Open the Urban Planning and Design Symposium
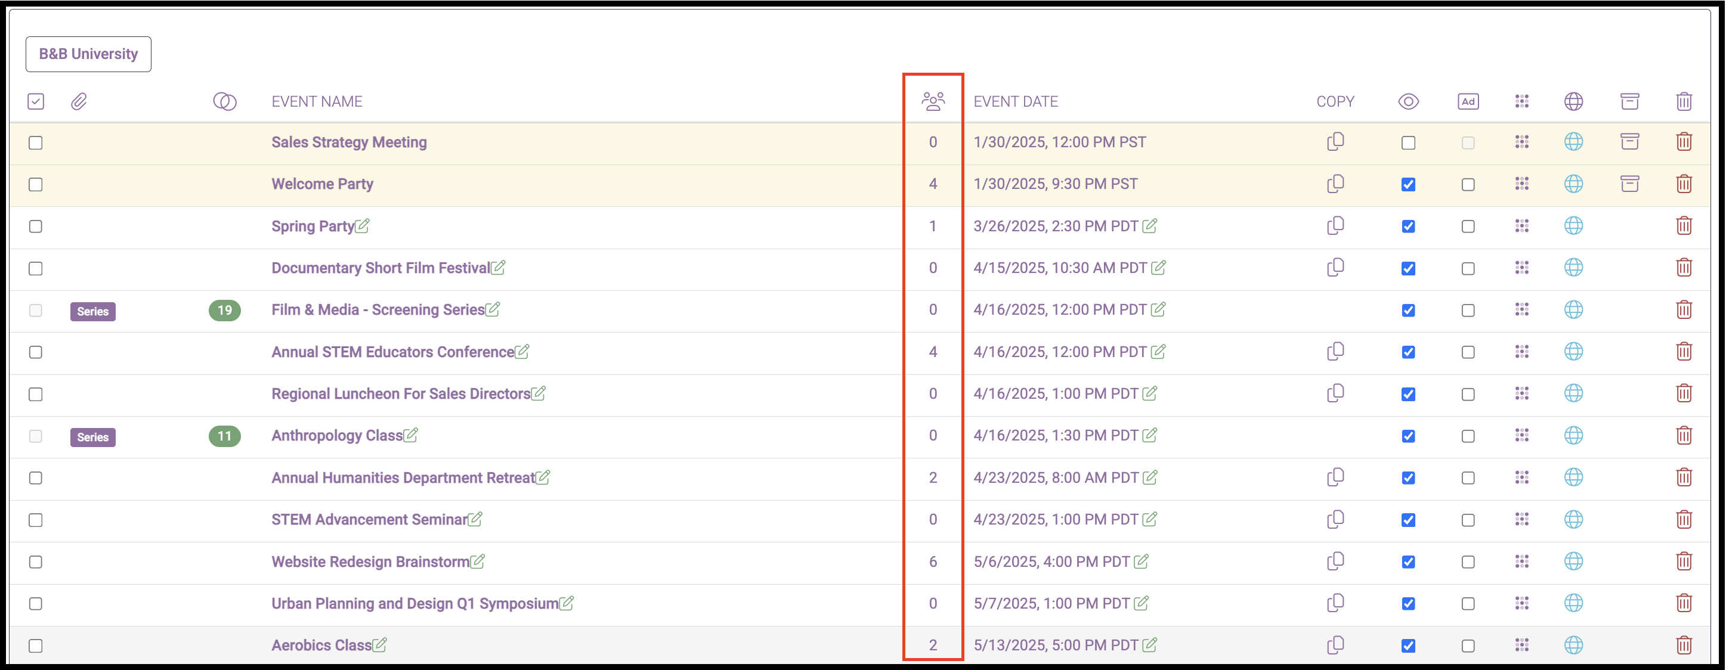The image size is (1726, 670). tap(414, 604)
